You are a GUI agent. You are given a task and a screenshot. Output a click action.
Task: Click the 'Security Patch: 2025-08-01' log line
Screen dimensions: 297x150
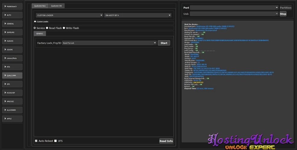click(196, 64)
